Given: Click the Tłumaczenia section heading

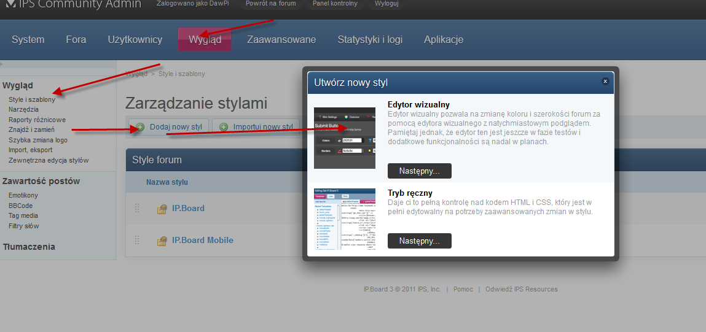Looking at the screenshot, I should pos(29,247).
